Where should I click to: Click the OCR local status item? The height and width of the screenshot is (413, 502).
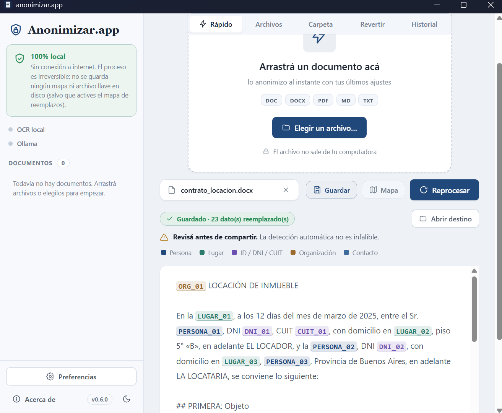27,130
